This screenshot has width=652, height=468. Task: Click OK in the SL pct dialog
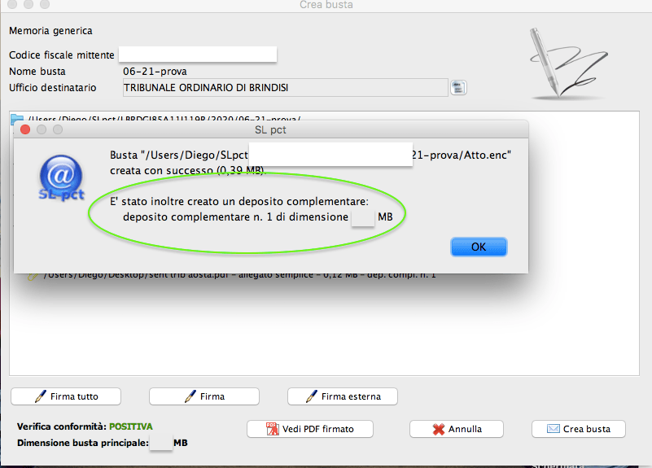click(479, 247)
